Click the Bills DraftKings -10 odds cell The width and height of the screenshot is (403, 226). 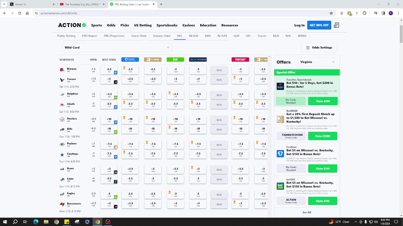point(175,130)
